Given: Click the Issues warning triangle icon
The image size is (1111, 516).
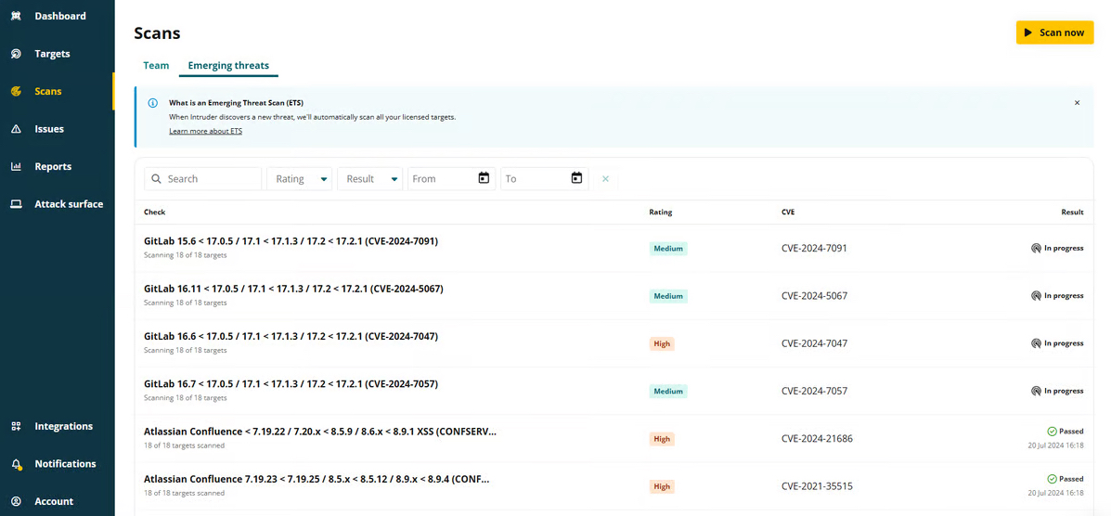Looking at the screenshot, I should click(17, 129).
